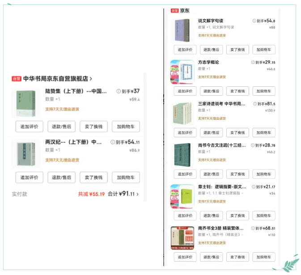The width and height of the screenshot is (301, 275).
Task: Click 加购物车 for 南齐书全3册
Action: click(x=264, y=257)
